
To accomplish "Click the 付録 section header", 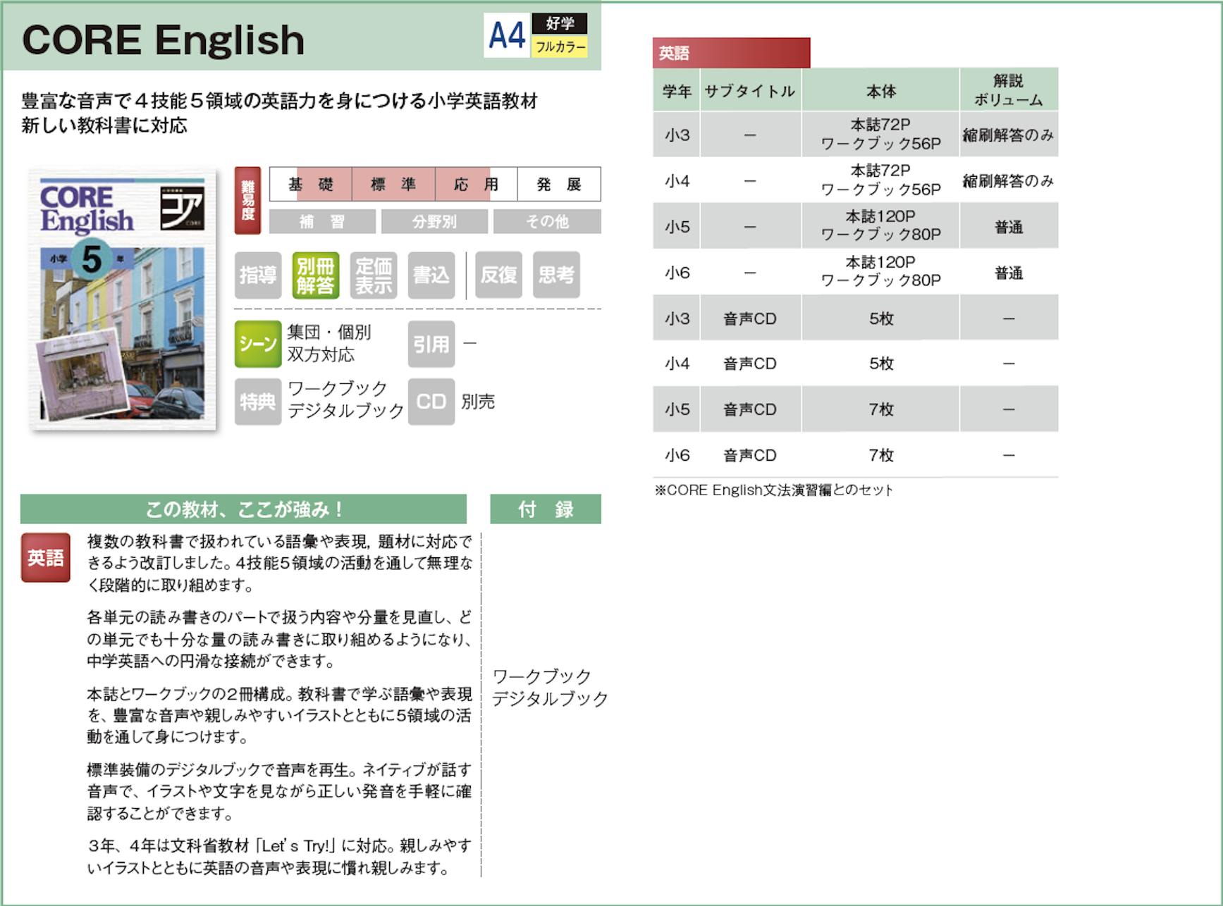I will (546, 509).
